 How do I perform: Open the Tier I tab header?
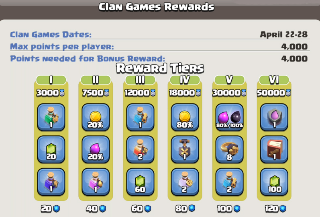51,80
